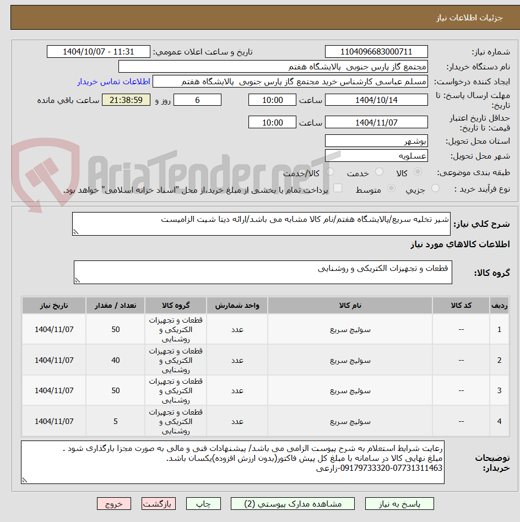The image size is (520, 522).
Task: Click the اطلاعات کالاهای مورد نیاز heading
Action: tap(460, 244)
